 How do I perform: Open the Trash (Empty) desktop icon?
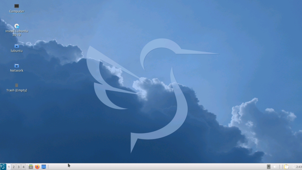coord(17,86)
